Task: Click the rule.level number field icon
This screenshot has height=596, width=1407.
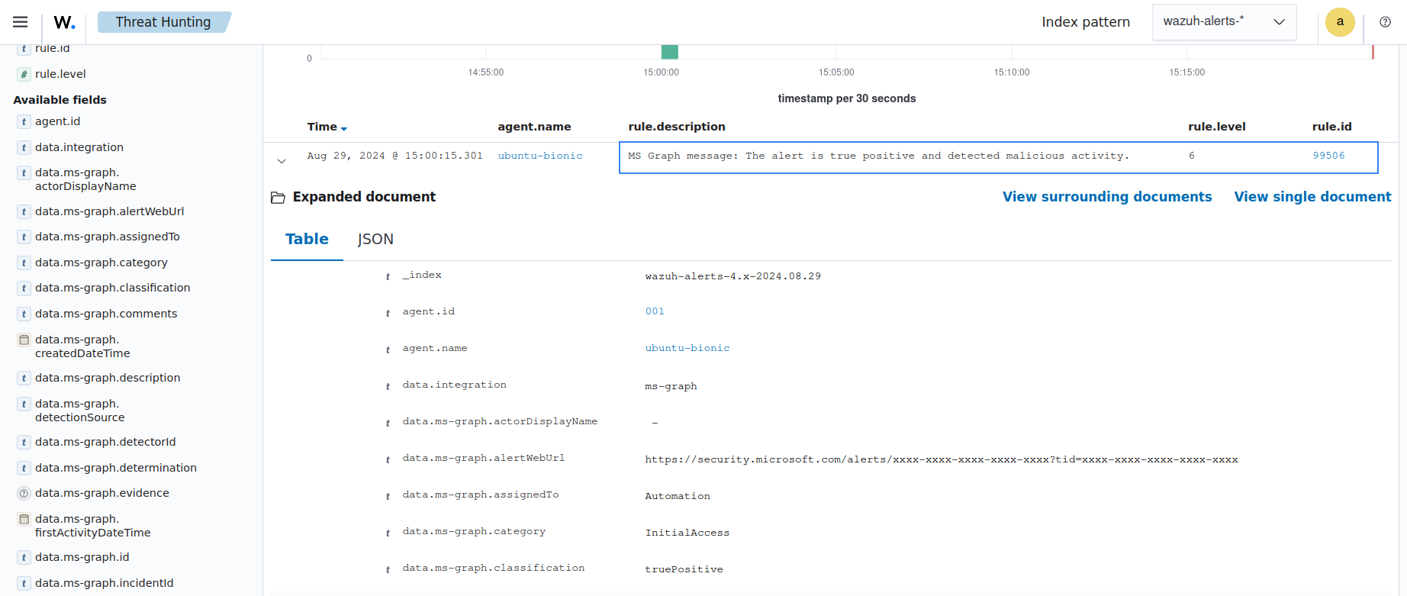Action: pyautogui.click(x=24, y=75)
